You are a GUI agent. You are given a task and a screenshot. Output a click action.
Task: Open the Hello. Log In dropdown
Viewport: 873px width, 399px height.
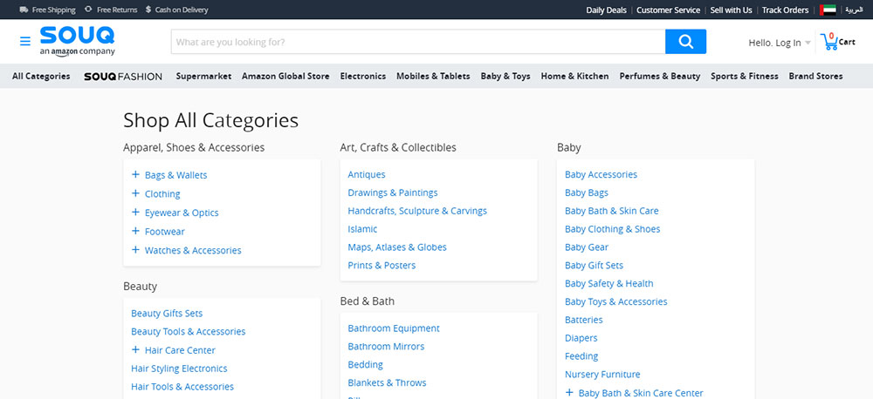pos(779,43)
